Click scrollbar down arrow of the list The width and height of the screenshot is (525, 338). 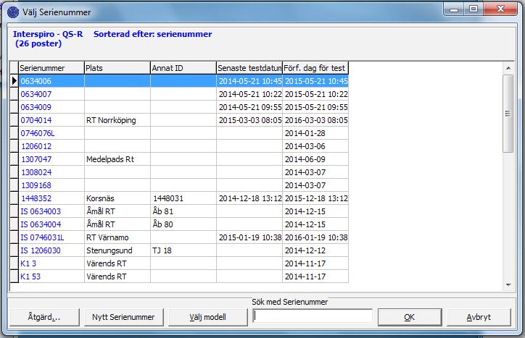tap(508, 285)
